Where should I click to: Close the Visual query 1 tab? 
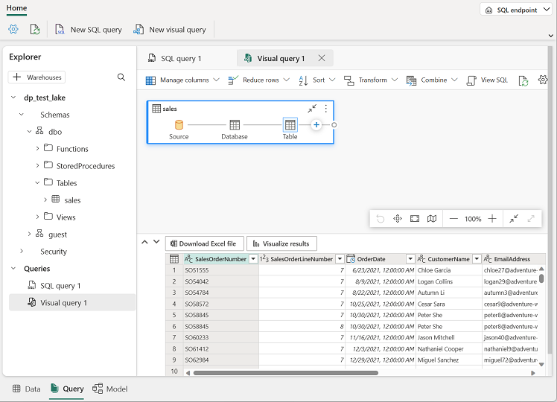pyautogui.click(x=322, y=58)
